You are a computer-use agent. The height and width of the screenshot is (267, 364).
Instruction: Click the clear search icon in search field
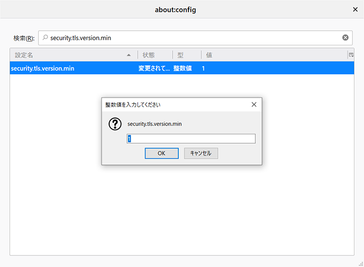point(345,38)
